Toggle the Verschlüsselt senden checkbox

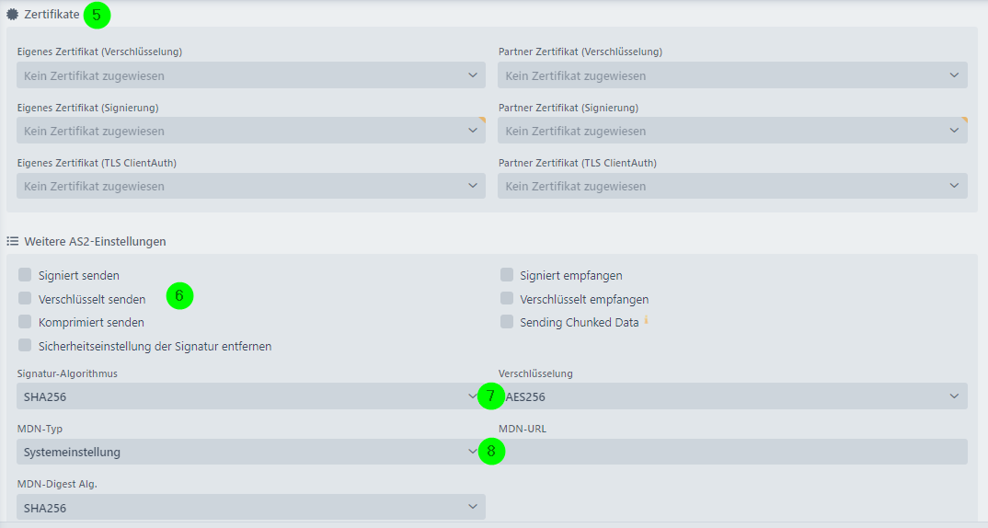[25, 298]
